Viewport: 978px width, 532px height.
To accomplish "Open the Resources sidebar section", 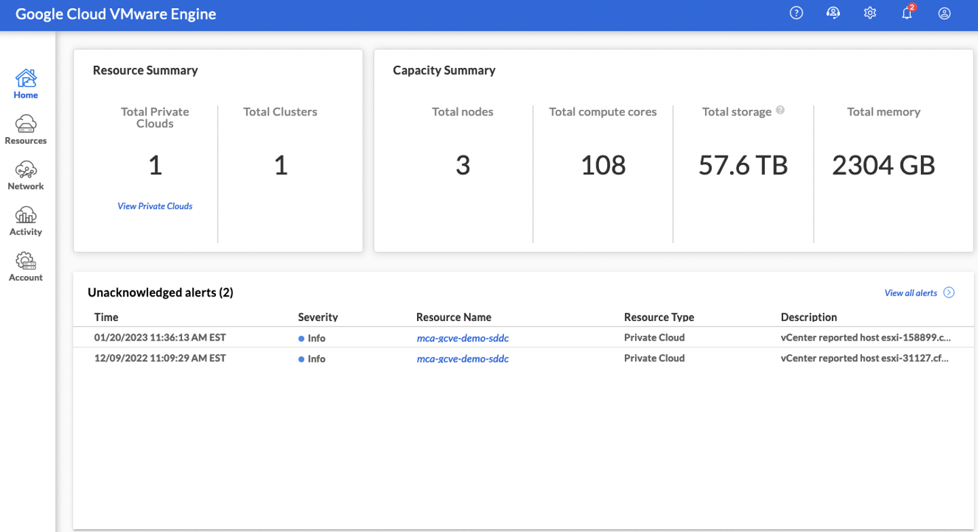I will click(26, 130).
